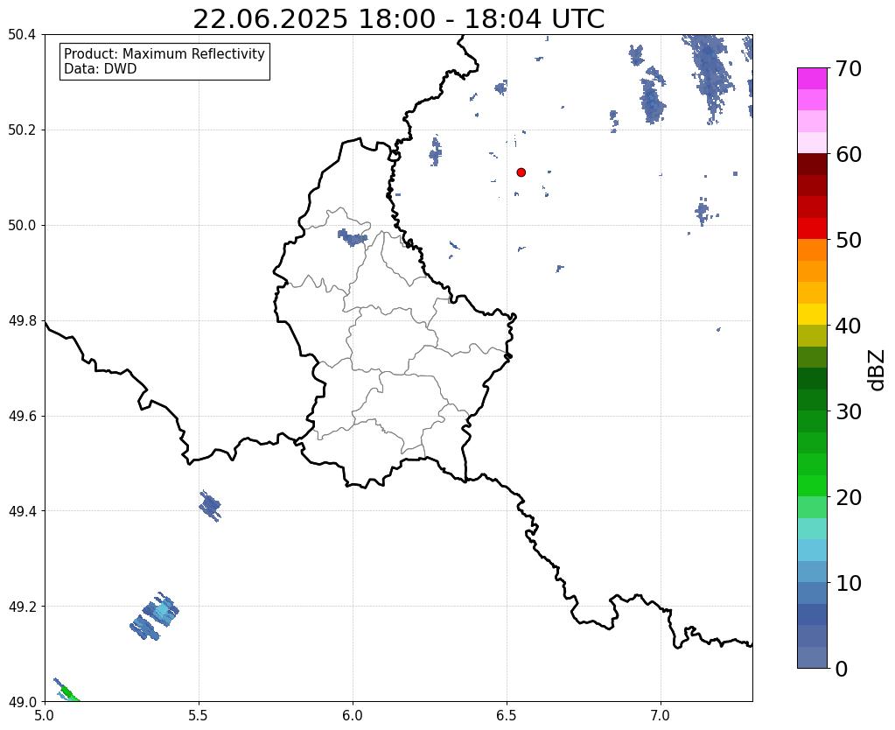Click the colorbar tick label 70
Viewport: 895px width, 730px height.
pos(849,68)
